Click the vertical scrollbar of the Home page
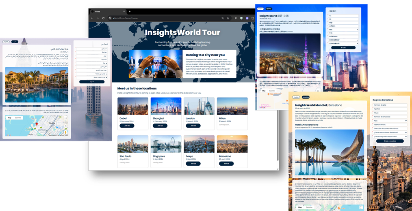412x211 pixels. (278, 121)
